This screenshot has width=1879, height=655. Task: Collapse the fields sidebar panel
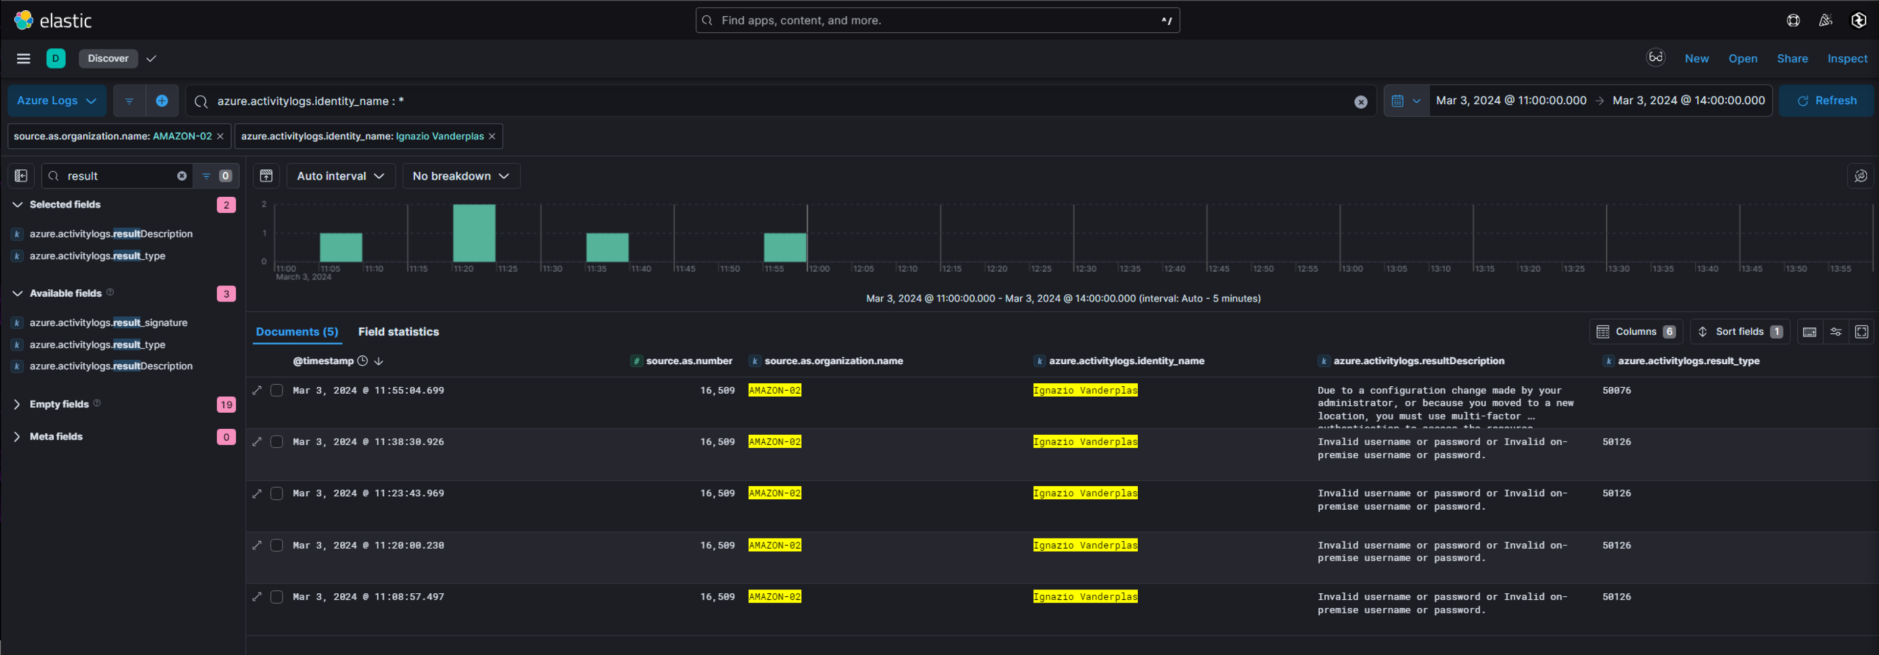20,176
